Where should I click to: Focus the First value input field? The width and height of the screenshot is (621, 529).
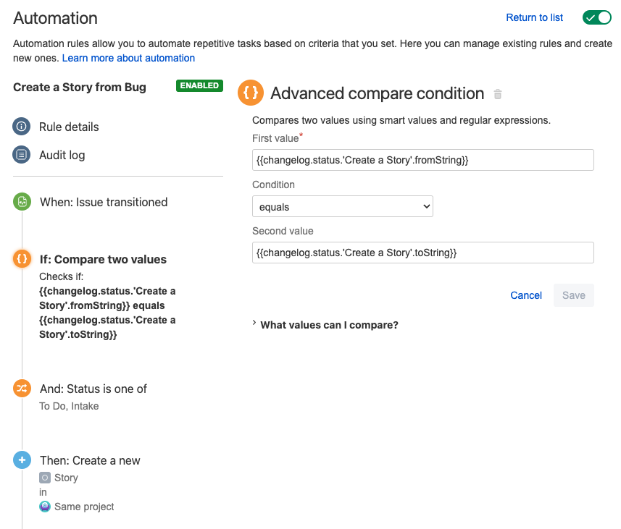click(423, 160)
